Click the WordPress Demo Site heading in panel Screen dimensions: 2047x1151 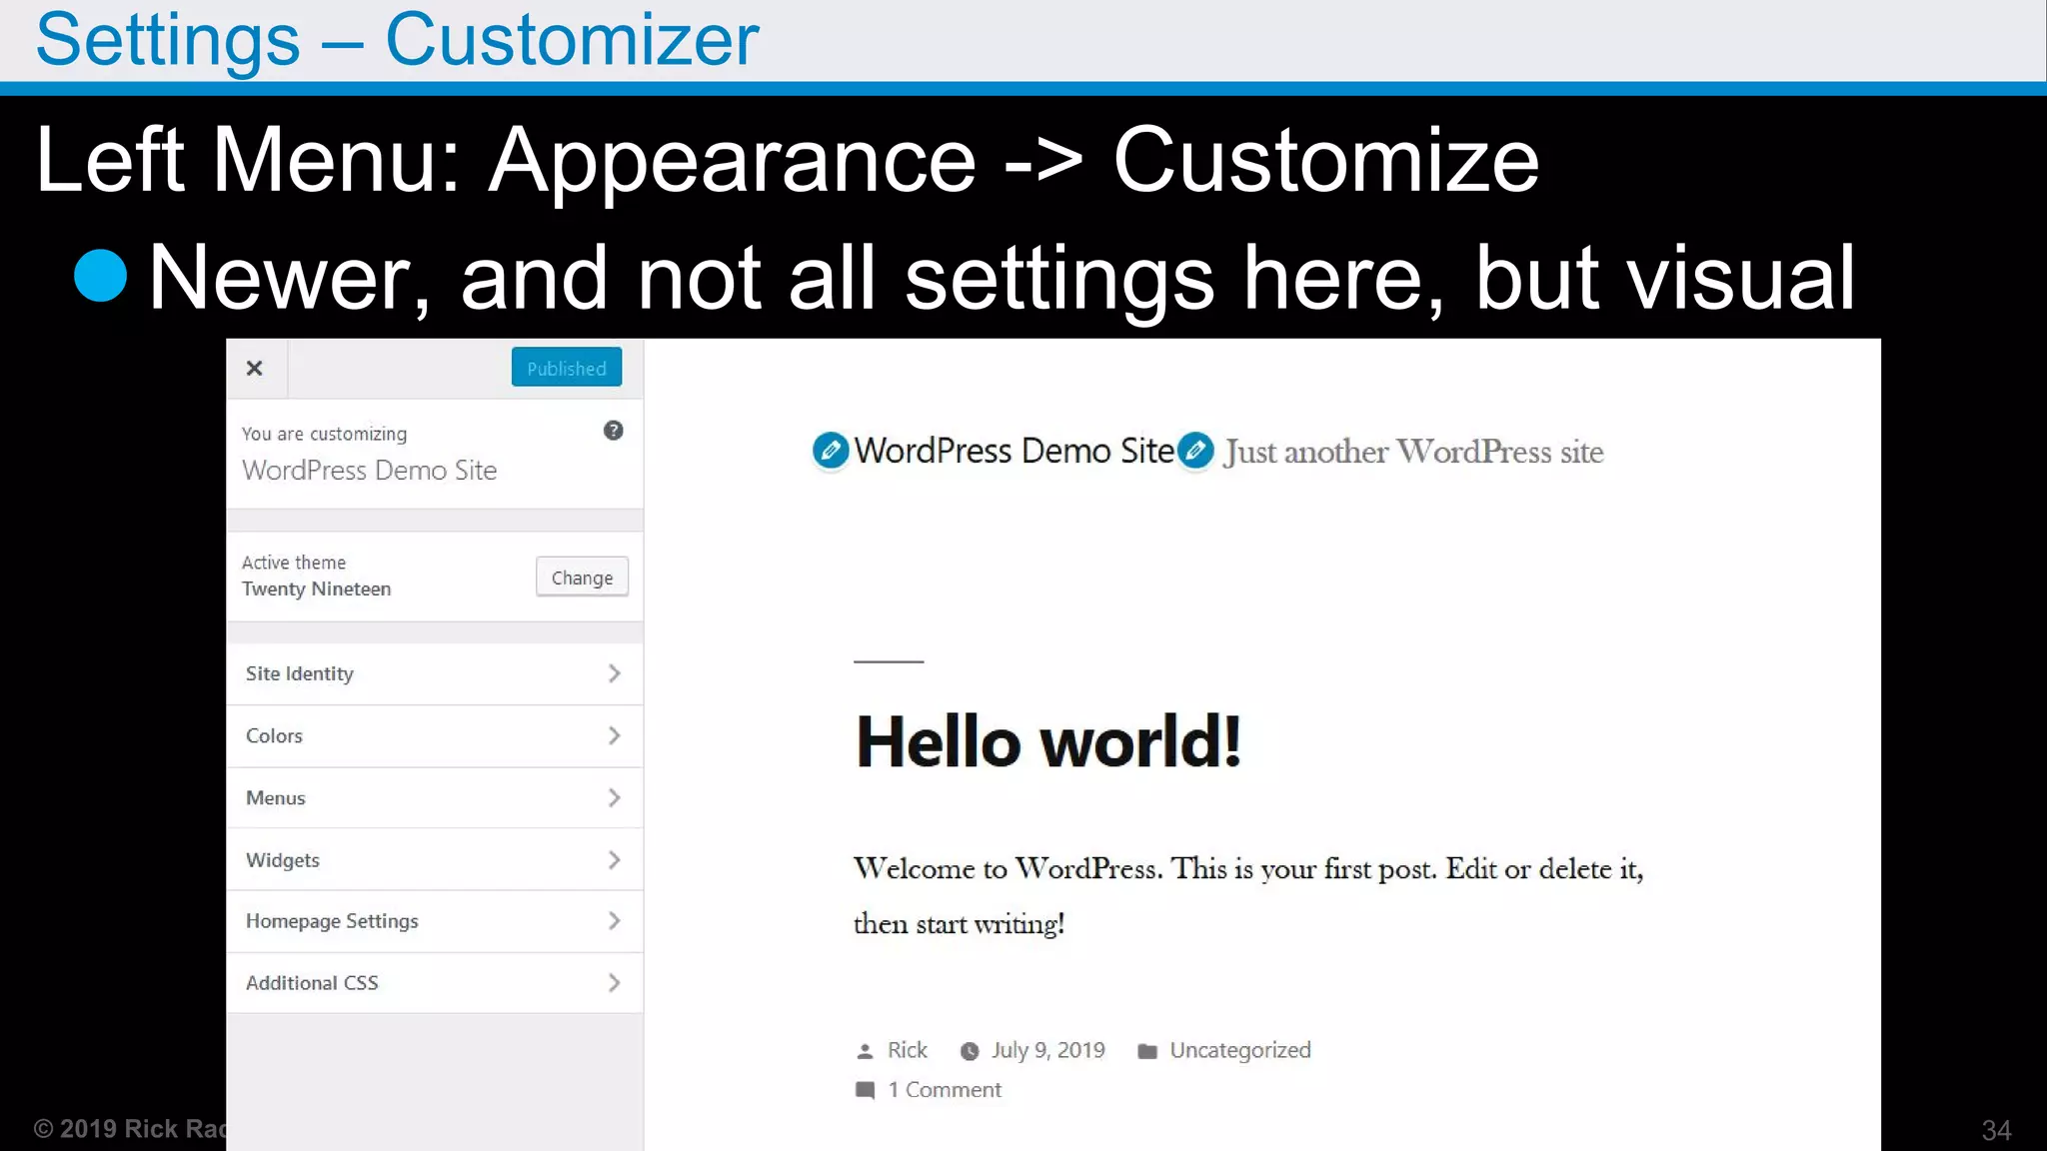(369, 471)
